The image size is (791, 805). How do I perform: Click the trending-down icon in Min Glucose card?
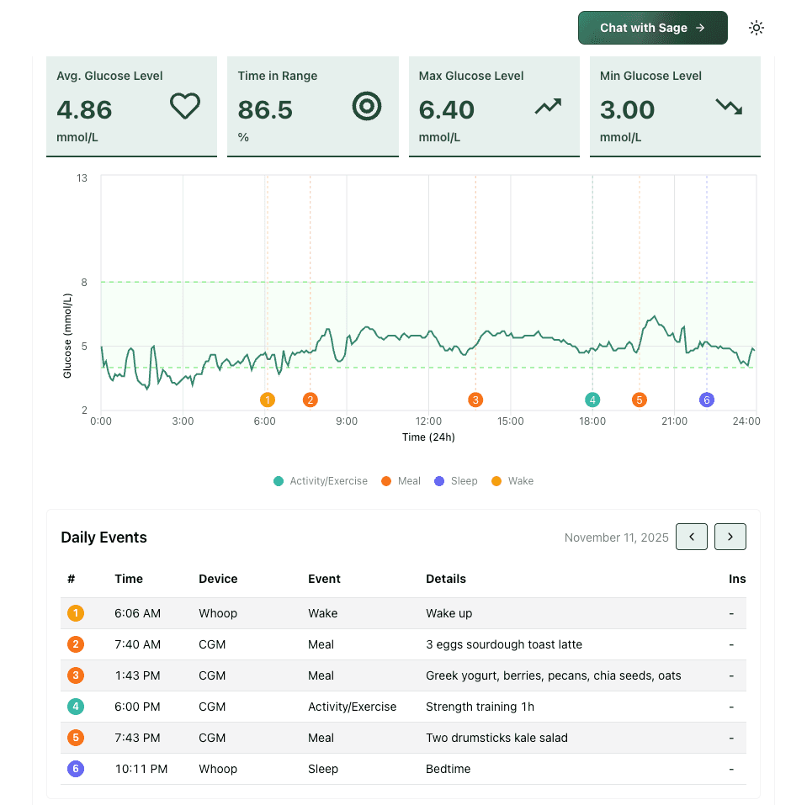pyautogui.click(x=730, y=106)
